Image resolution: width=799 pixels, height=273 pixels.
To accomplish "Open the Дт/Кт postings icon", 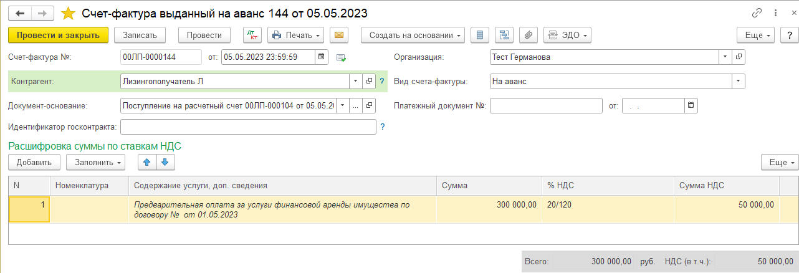I will [x=252, y=35].
